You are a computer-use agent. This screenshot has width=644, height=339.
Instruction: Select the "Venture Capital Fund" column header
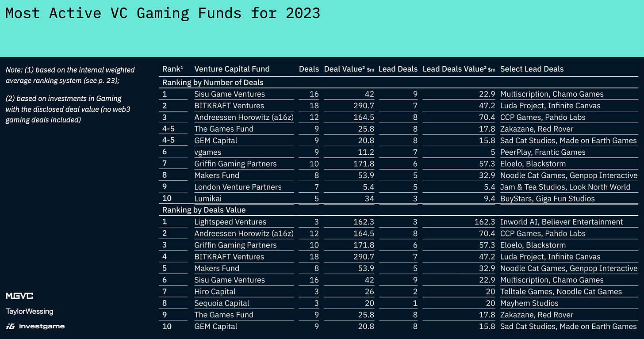point(232,69)
